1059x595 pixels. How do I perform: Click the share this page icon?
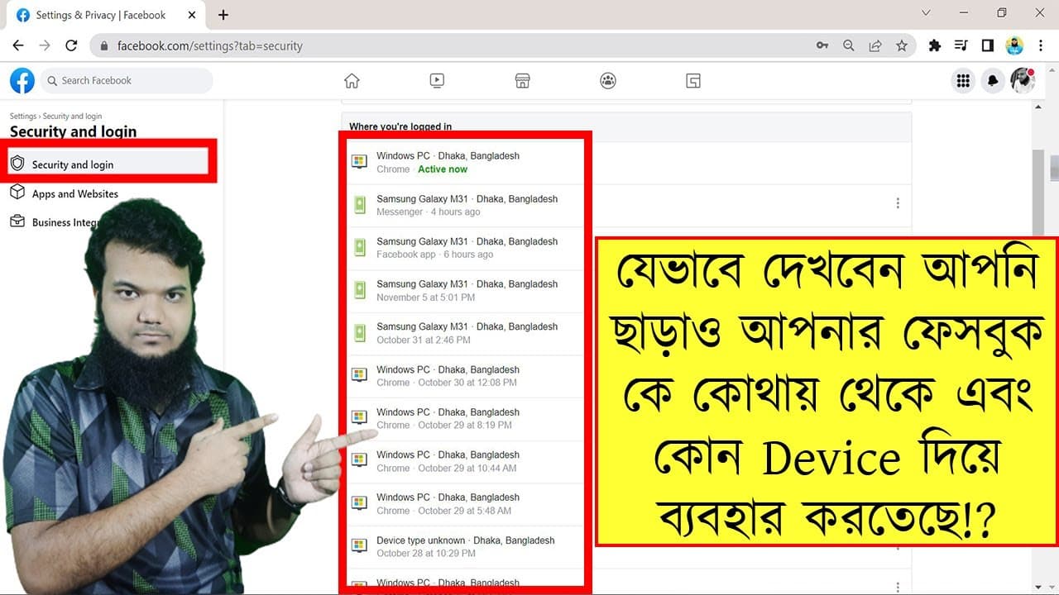coord(875,45)
